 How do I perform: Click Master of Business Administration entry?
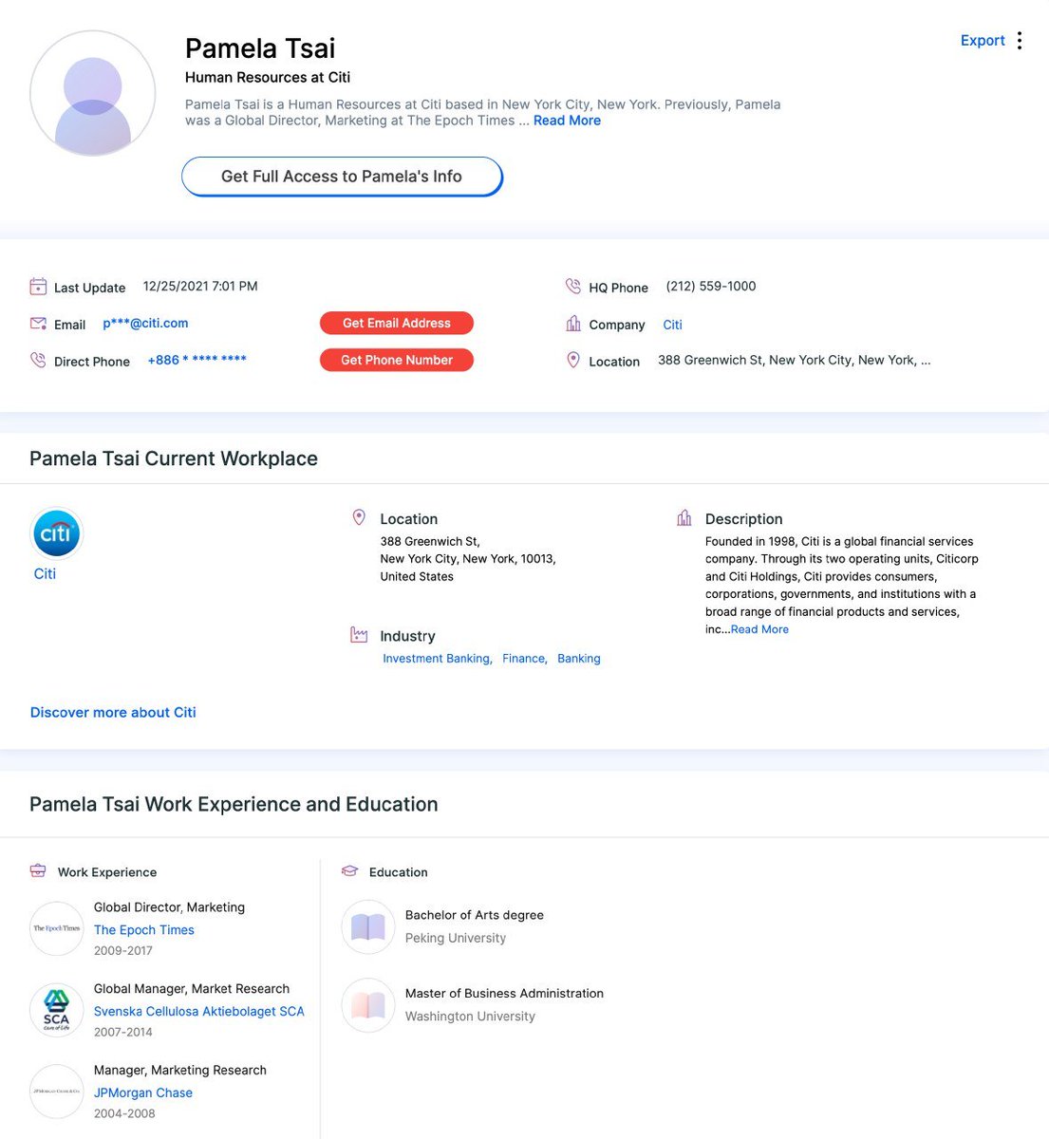(x=504, y=993)
